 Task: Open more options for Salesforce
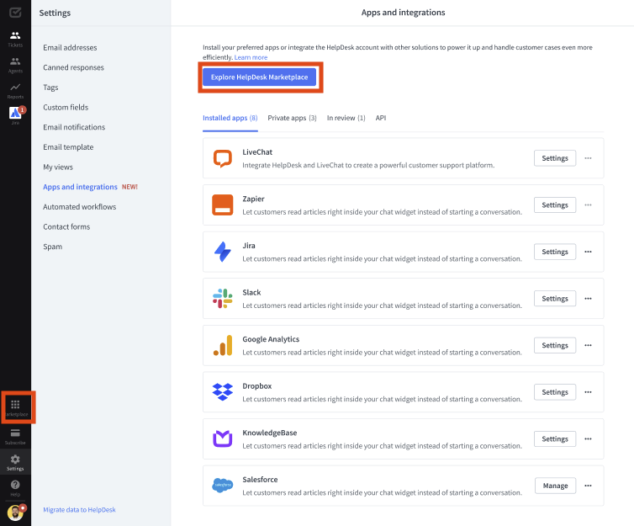coord(588,485)
